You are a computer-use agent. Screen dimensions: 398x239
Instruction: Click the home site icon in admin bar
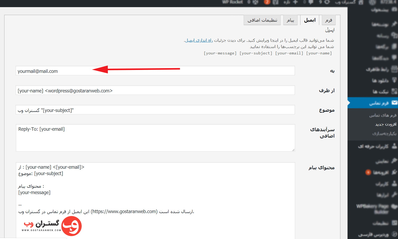pyautogui.click(x=361, y=2)
